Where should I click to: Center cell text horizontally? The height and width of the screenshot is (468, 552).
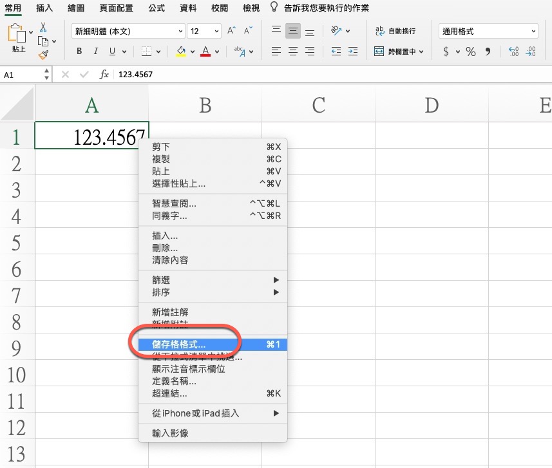(293, 51)
